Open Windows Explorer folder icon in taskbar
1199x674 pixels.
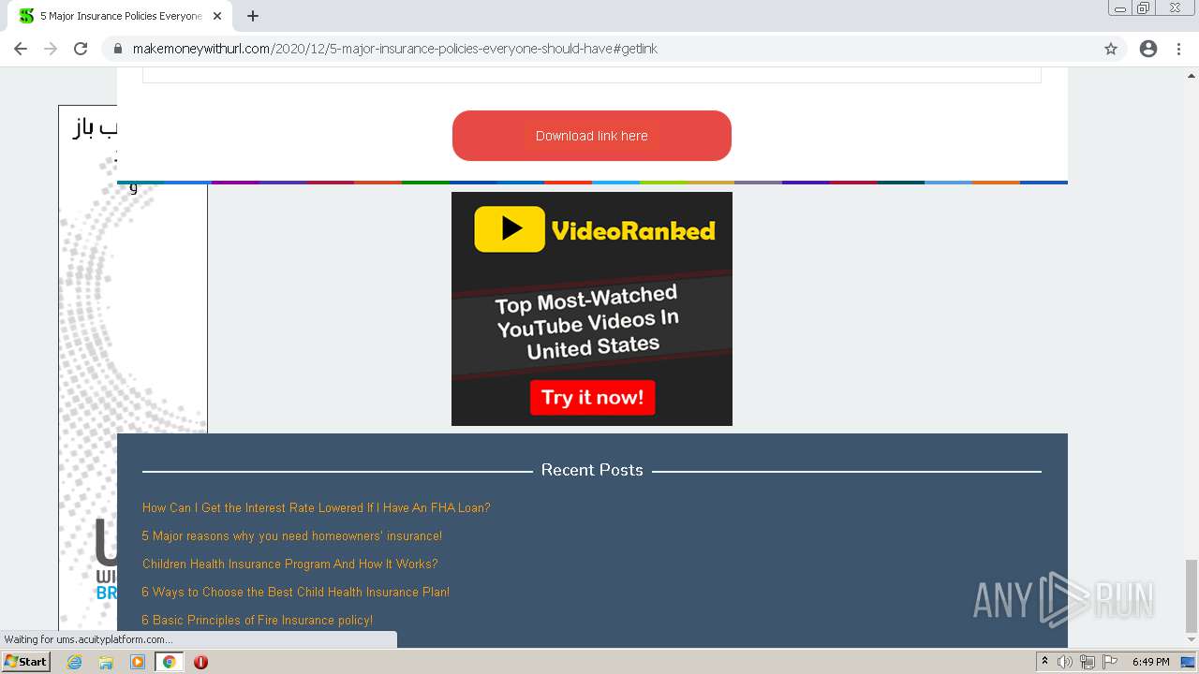[x=106, y=662]
